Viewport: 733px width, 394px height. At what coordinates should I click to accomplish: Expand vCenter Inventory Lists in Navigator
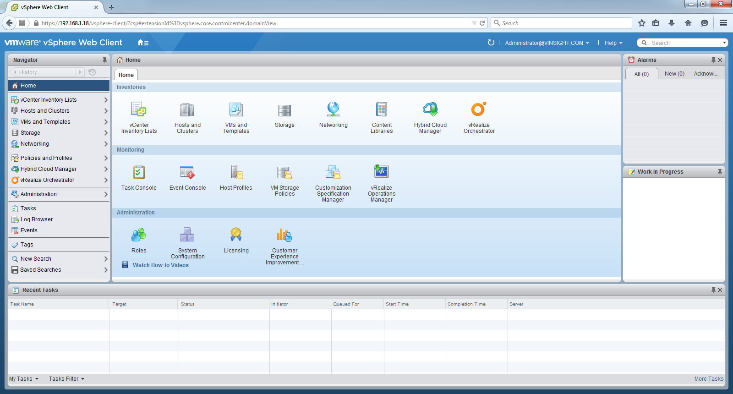tap(106, 100)
